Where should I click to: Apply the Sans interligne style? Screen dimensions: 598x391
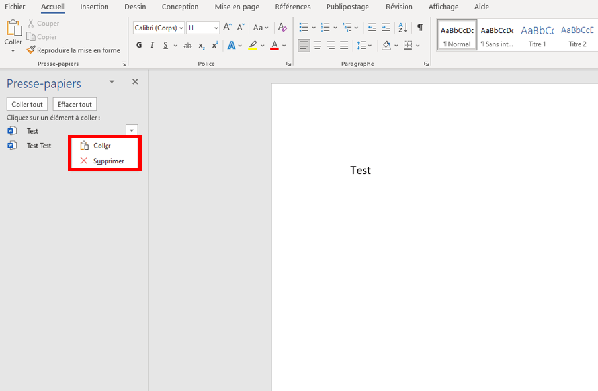[497, 36]
